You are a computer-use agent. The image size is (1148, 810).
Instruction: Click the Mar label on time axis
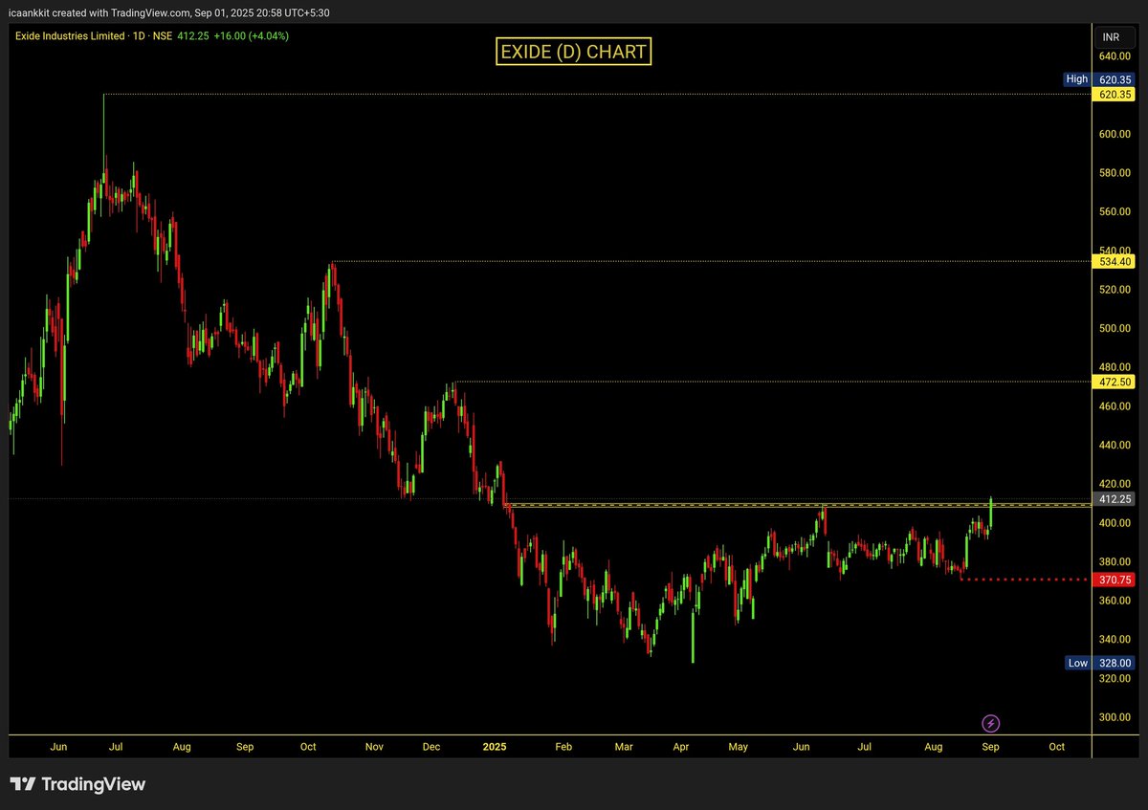(x=624, y=745)
